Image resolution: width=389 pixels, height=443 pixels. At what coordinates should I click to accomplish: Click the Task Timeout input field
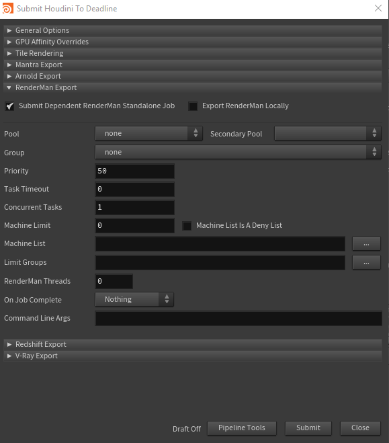click(x=134, y=189)
